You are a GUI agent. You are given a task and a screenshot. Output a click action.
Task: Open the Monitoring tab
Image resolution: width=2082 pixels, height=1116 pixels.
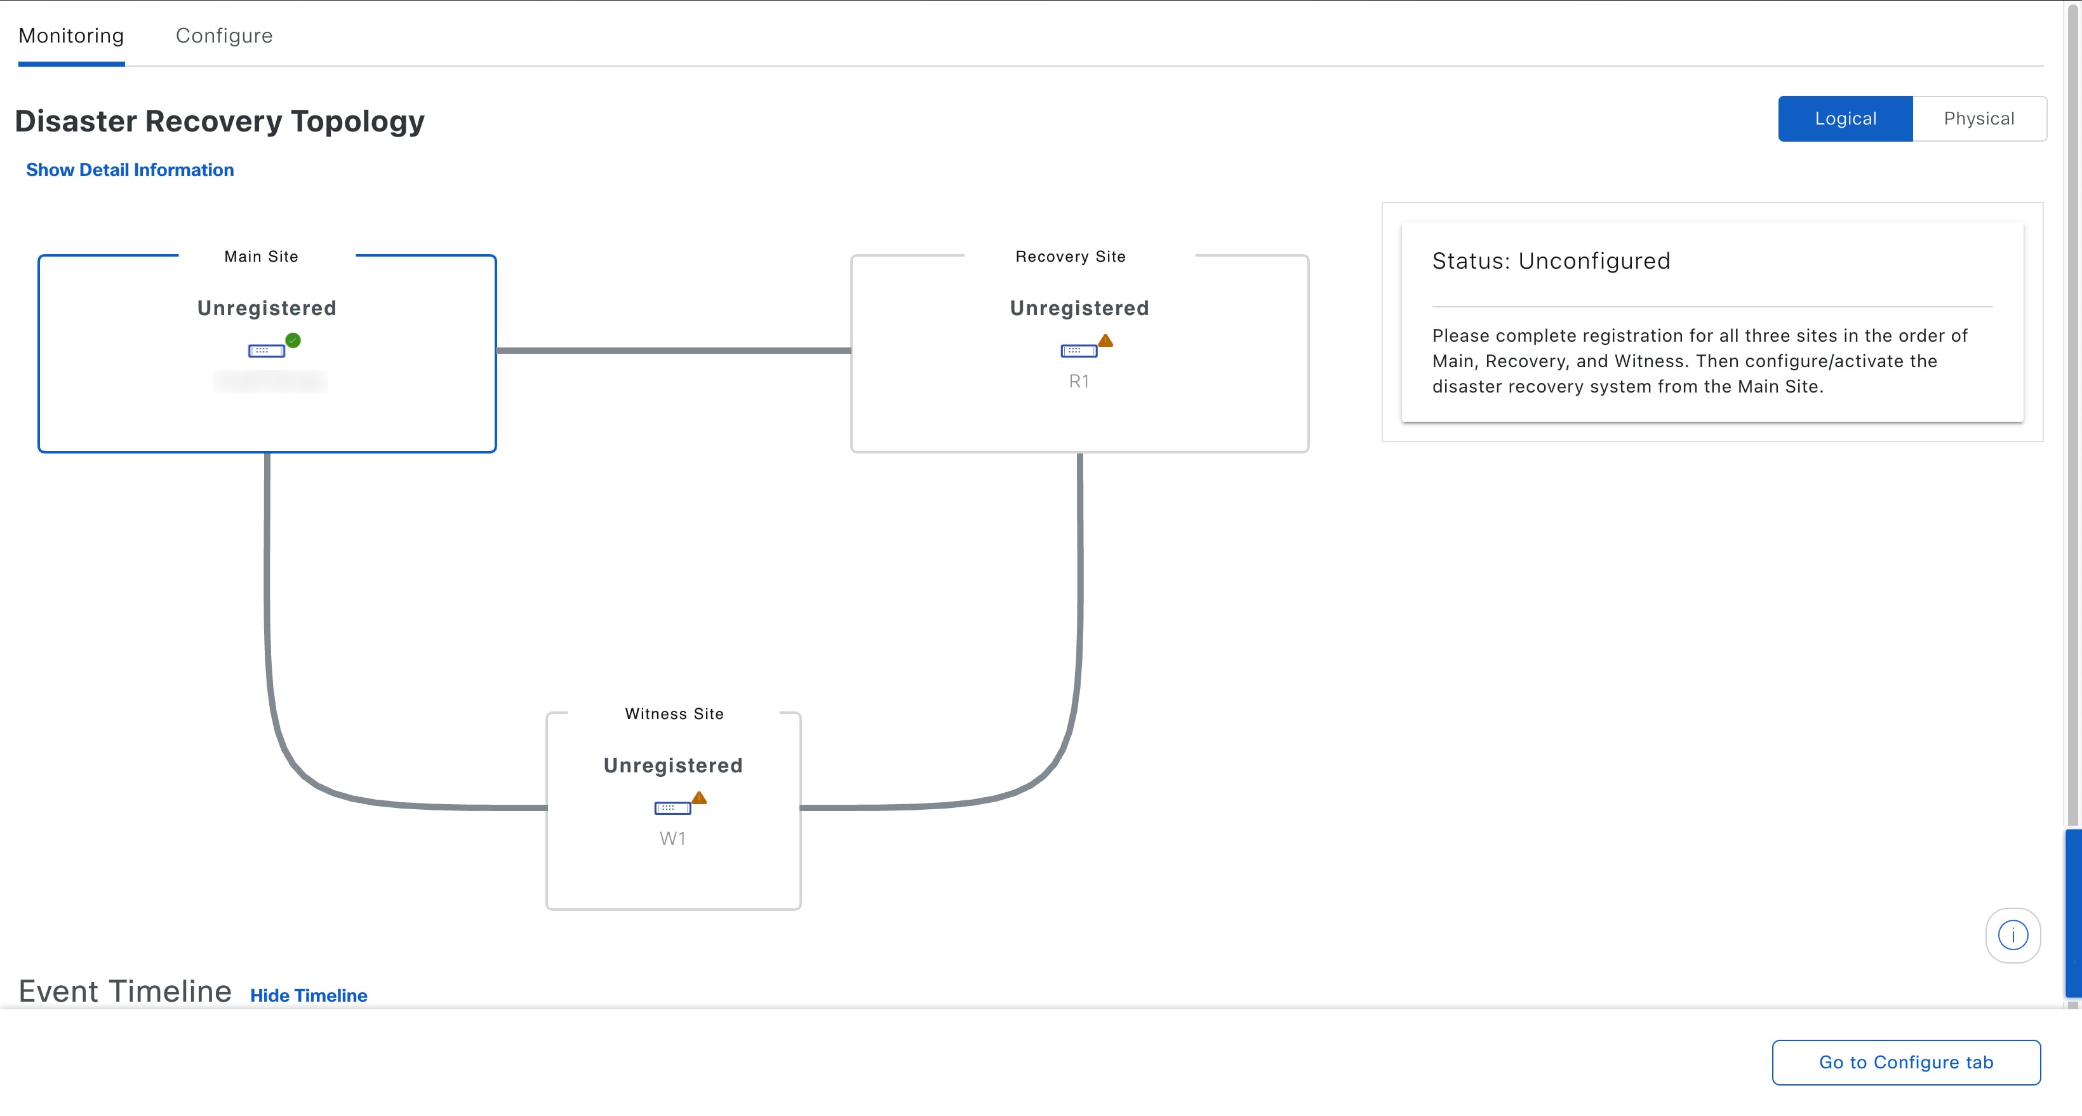(71, 36)
